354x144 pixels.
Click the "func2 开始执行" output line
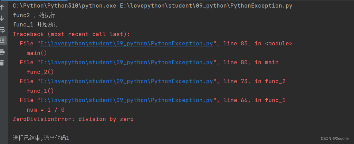(34, 15)
